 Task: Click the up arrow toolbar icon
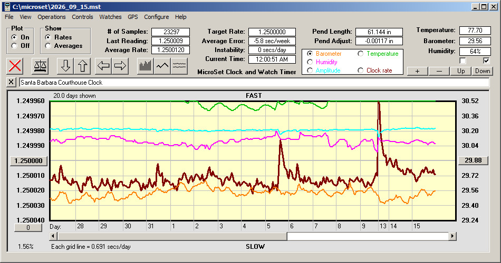click(x=82, y=66)
